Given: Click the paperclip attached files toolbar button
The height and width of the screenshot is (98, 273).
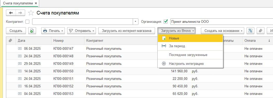Looking at the screenshot, I should pos(261,31).
